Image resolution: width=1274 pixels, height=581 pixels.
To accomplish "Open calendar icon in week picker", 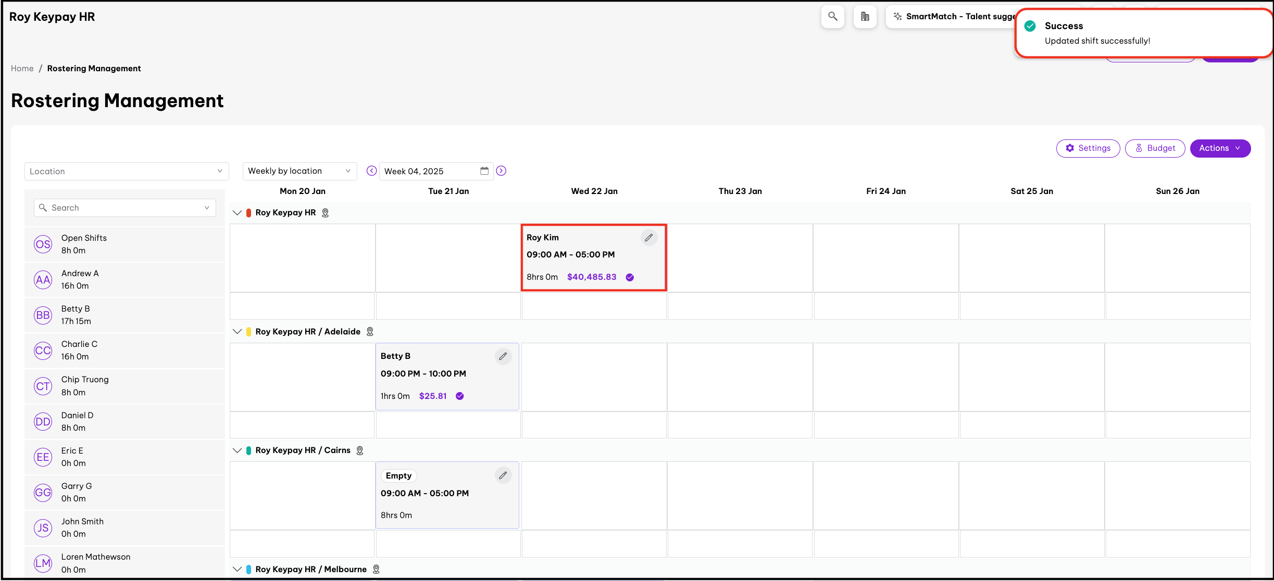I will (x=484, y=171).
